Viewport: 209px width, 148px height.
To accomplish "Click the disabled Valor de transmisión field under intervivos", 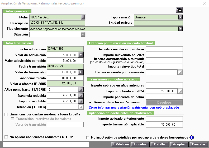I will click(65, 125).
